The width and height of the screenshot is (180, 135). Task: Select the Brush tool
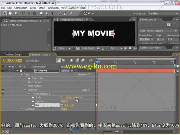[x=59, y=13]
